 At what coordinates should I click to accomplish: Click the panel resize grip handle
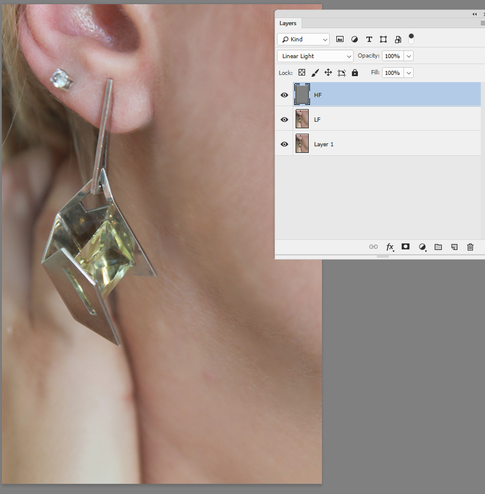coord(382,257)
